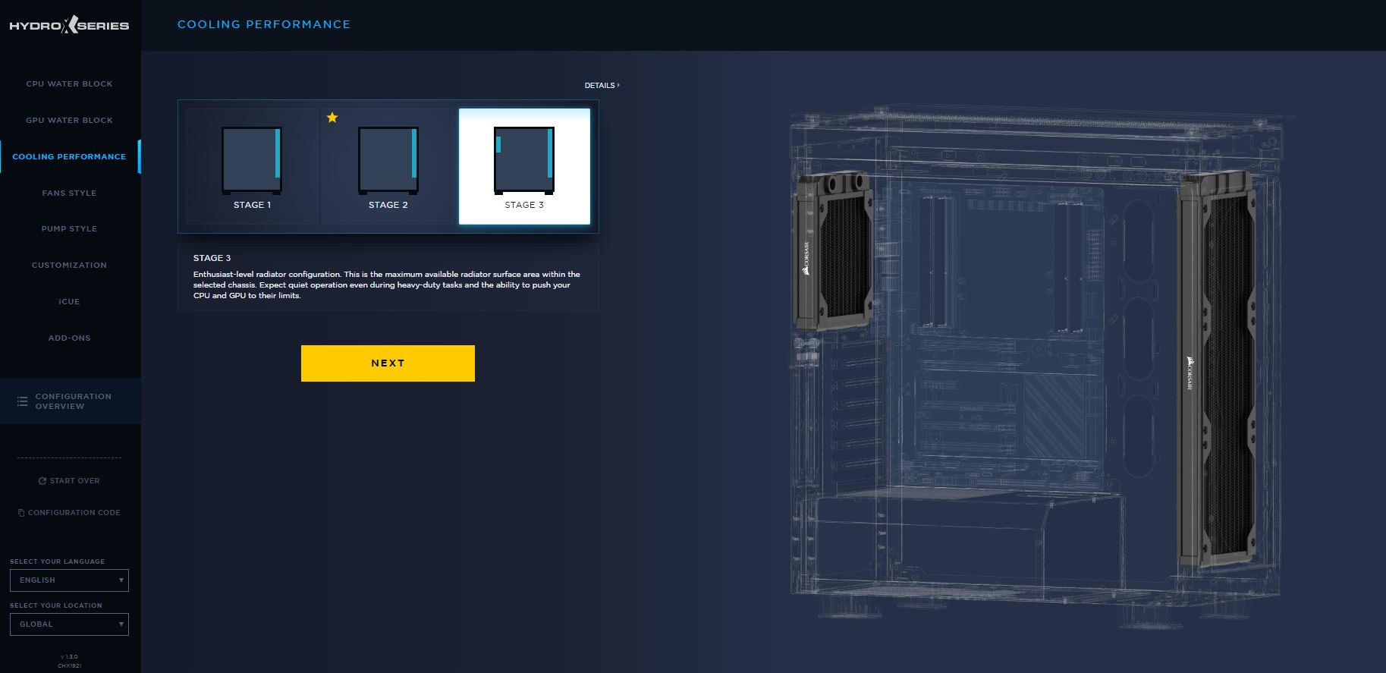Open the Add-Ons step
This screenshot has width=1386, height=673.
pyautogui.click(x=69, y=338)
